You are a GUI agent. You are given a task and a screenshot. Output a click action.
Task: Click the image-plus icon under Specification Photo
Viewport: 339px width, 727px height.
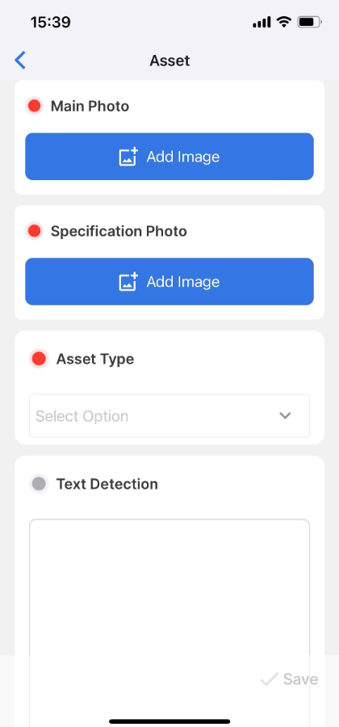(128, 282)
